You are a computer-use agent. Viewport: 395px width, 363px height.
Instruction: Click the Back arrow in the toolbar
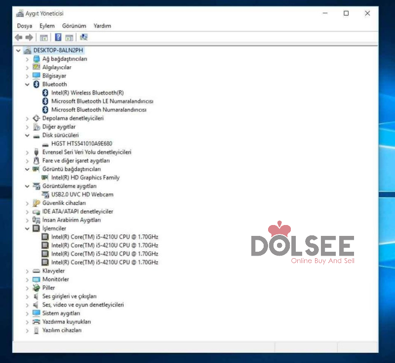pyautogui.click(x=18, y=38)
